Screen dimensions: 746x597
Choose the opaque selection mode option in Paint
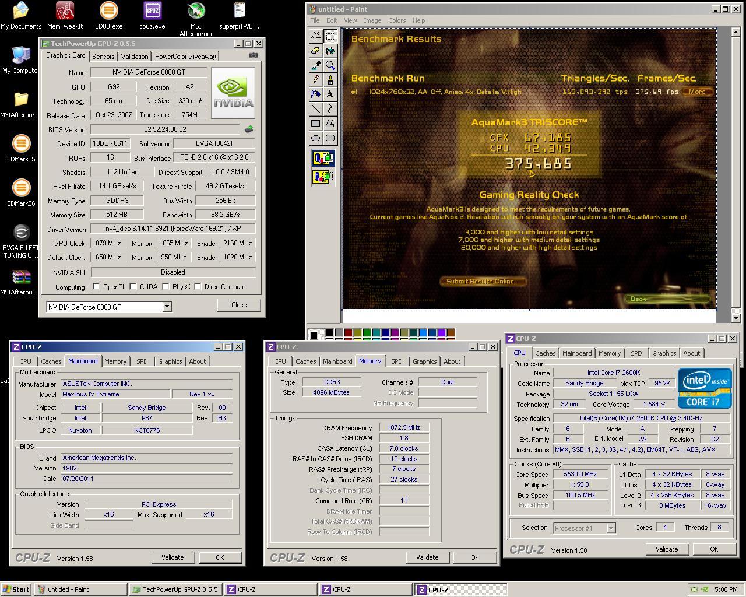click(323, 159)
